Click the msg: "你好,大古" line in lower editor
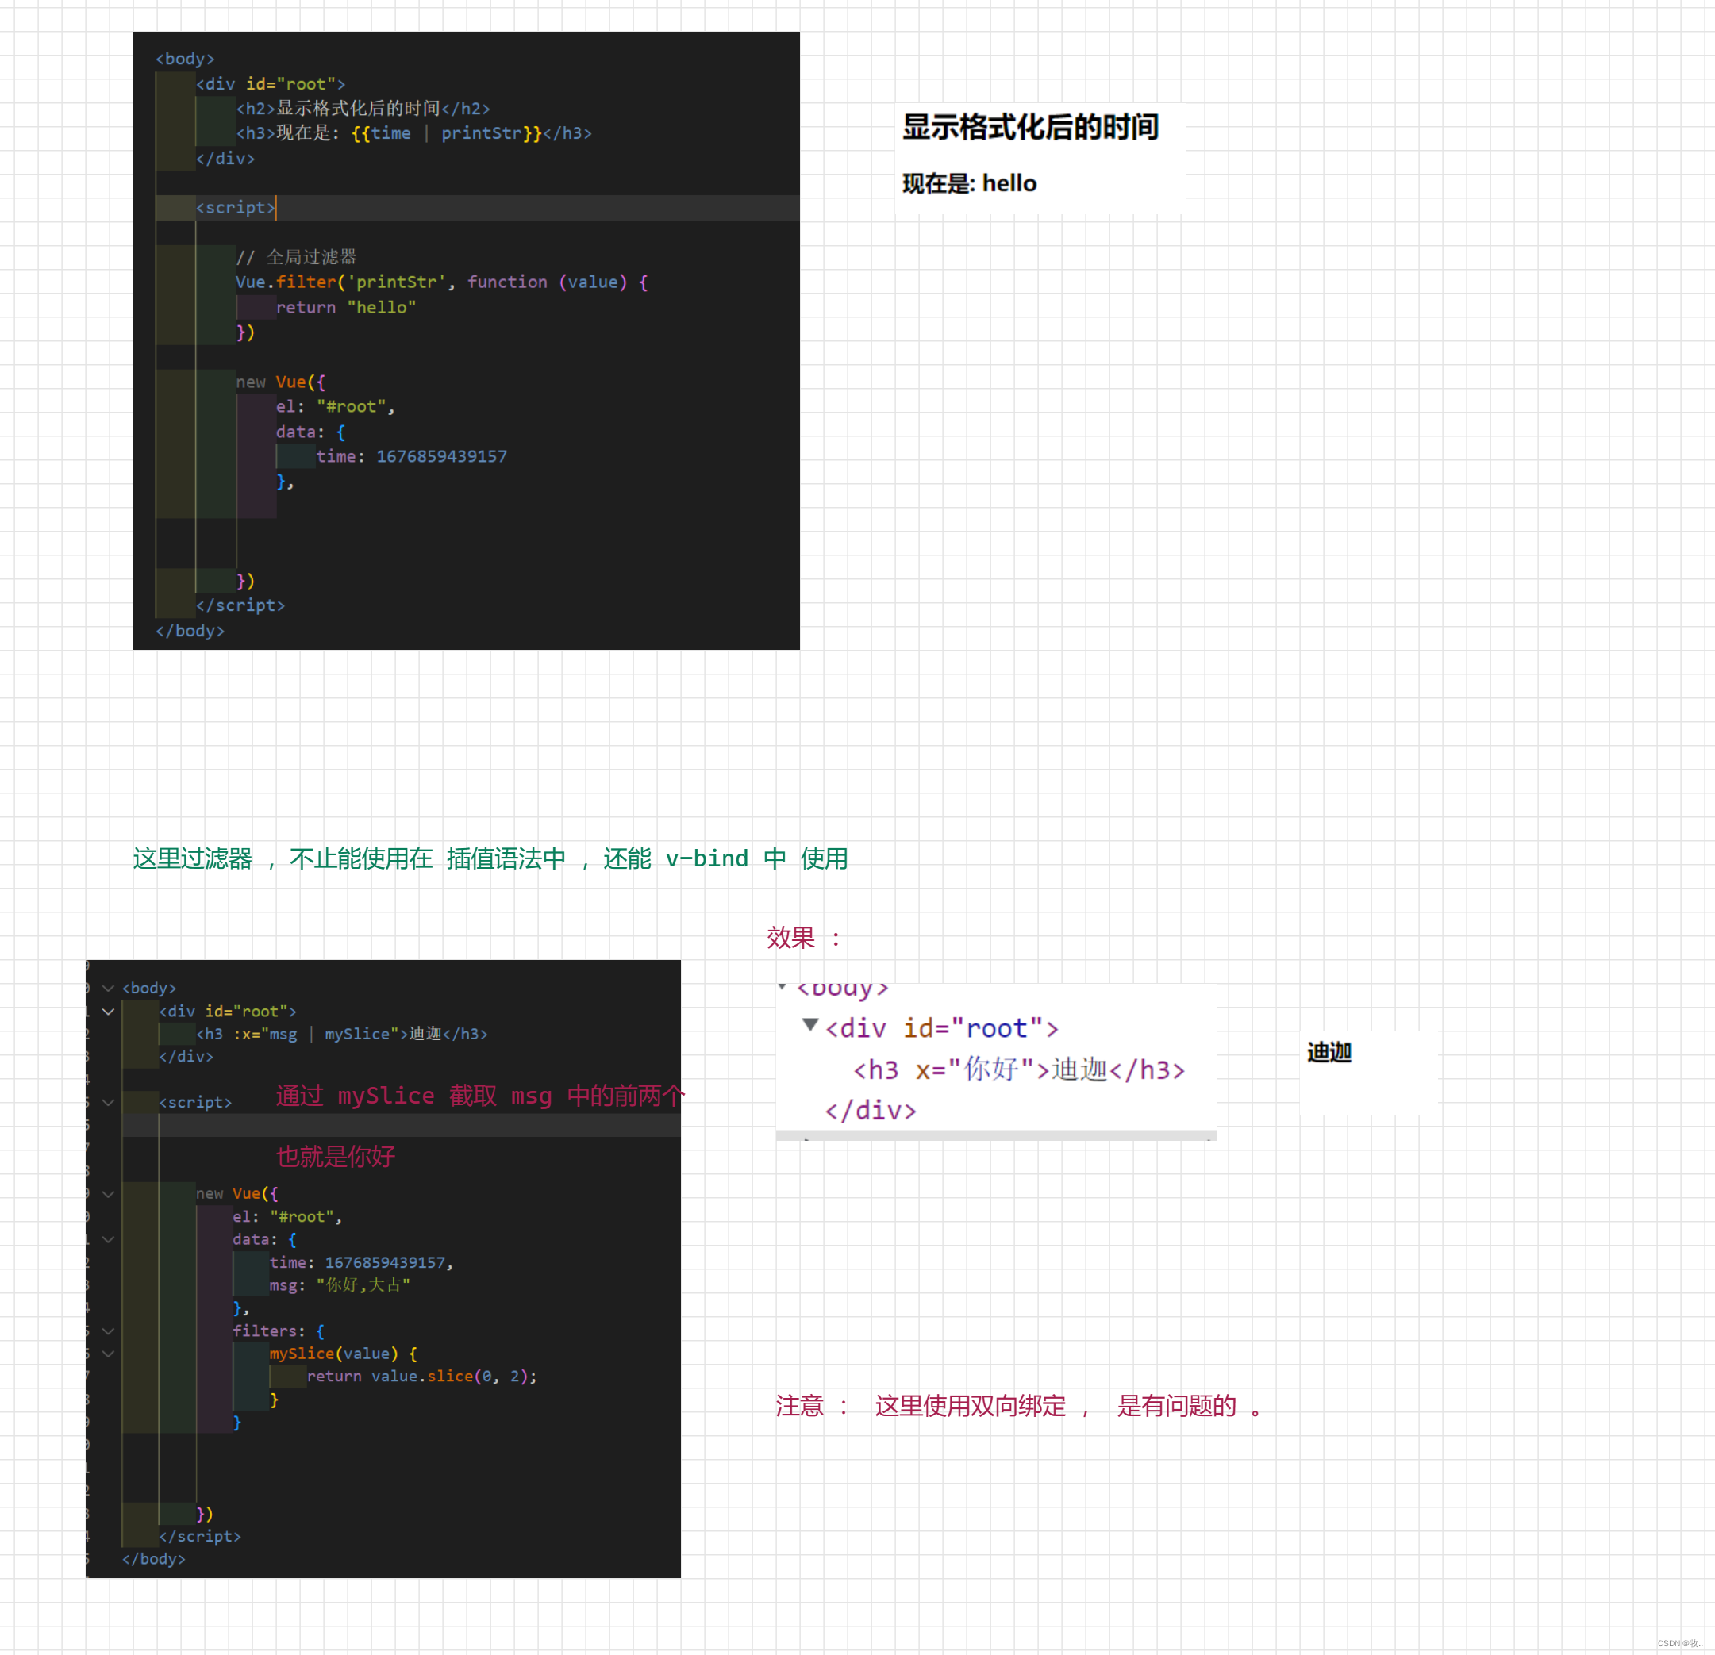Screen dimensions: 1715x1655 coord(340,1285)
